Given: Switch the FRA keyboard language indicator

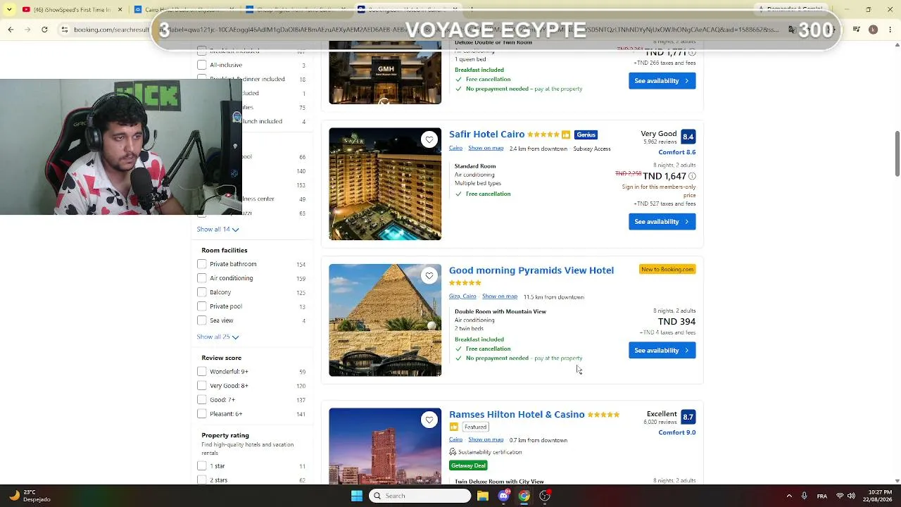Looking at the screenshot, I should point(821,496).
